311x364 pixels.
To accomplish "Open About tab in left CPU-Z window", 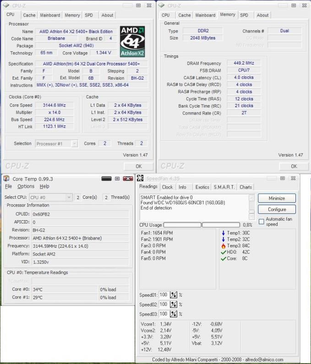I will [107, 15].
